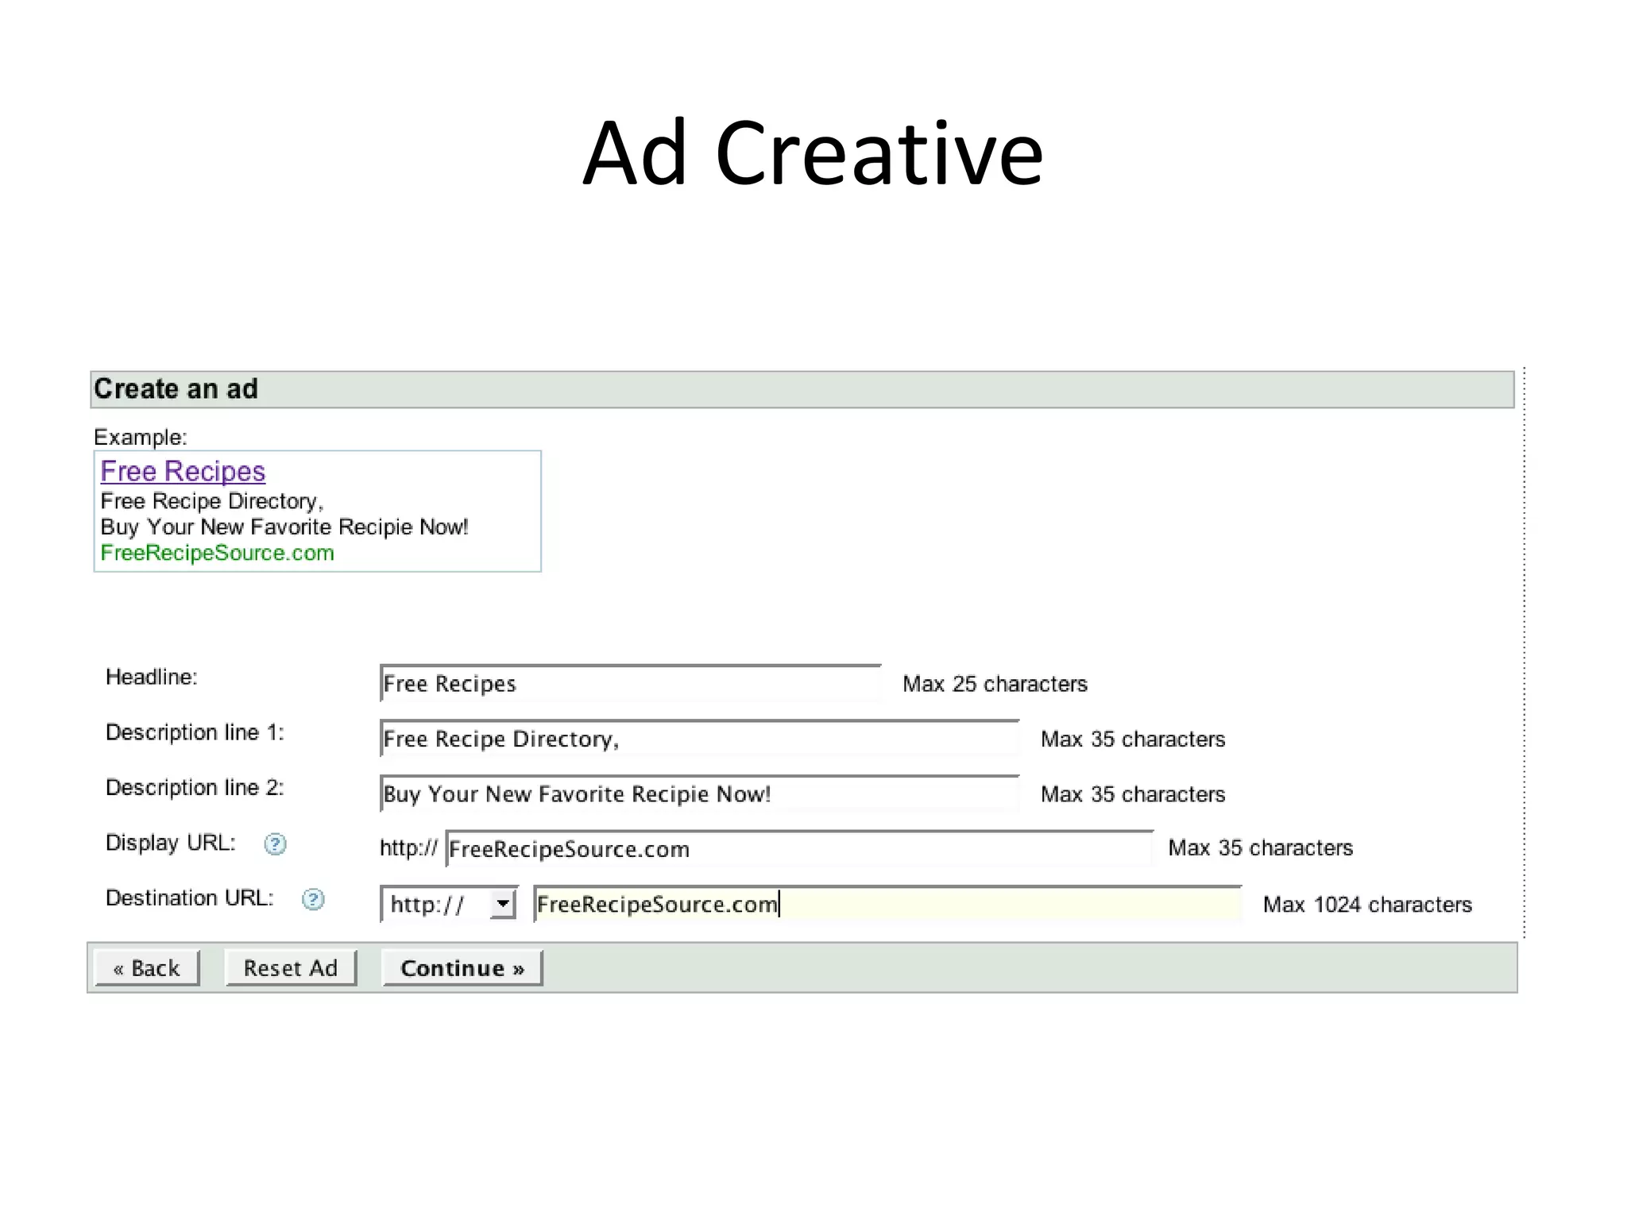The height and width of the screenshot is (1220, 1627).
Task: Click the Reset Ad button
Action: (291, 968)
